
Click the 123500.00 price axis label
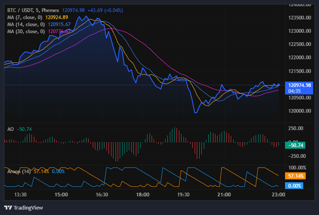click(299, 18)
